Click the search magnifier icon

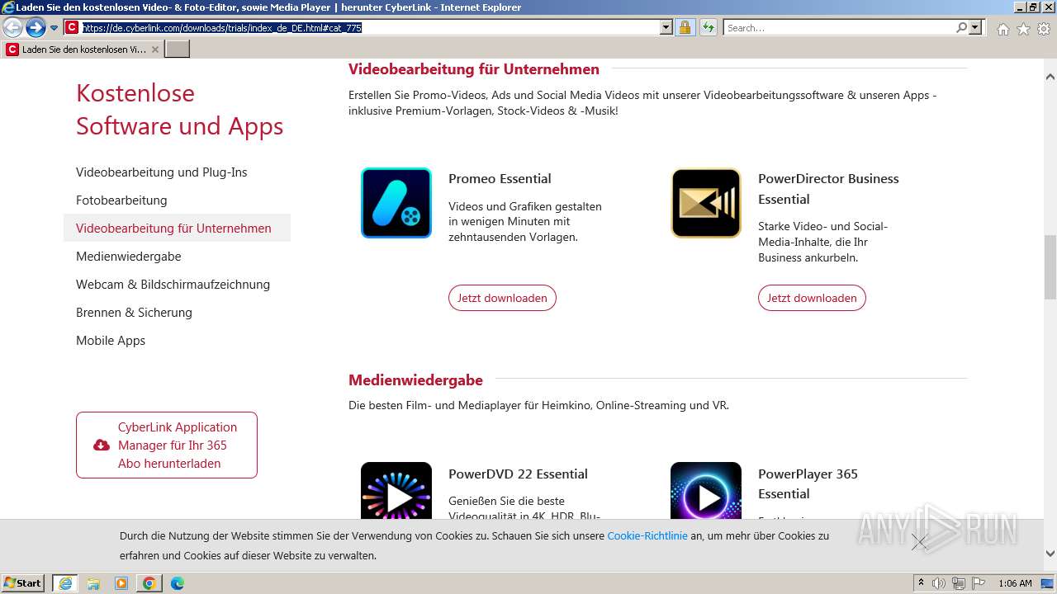961,27
